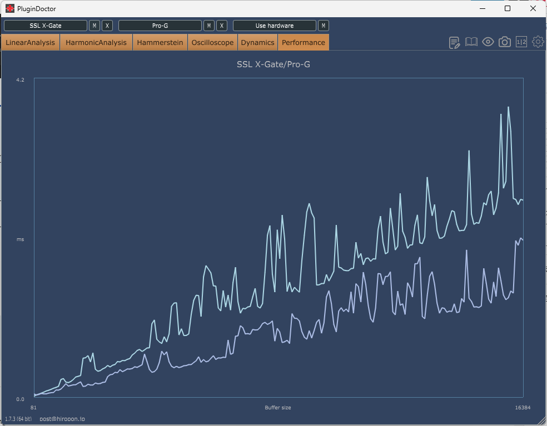Toggle the M button beside Use hardware
547x426 pixels.
[x=324, y=26]
